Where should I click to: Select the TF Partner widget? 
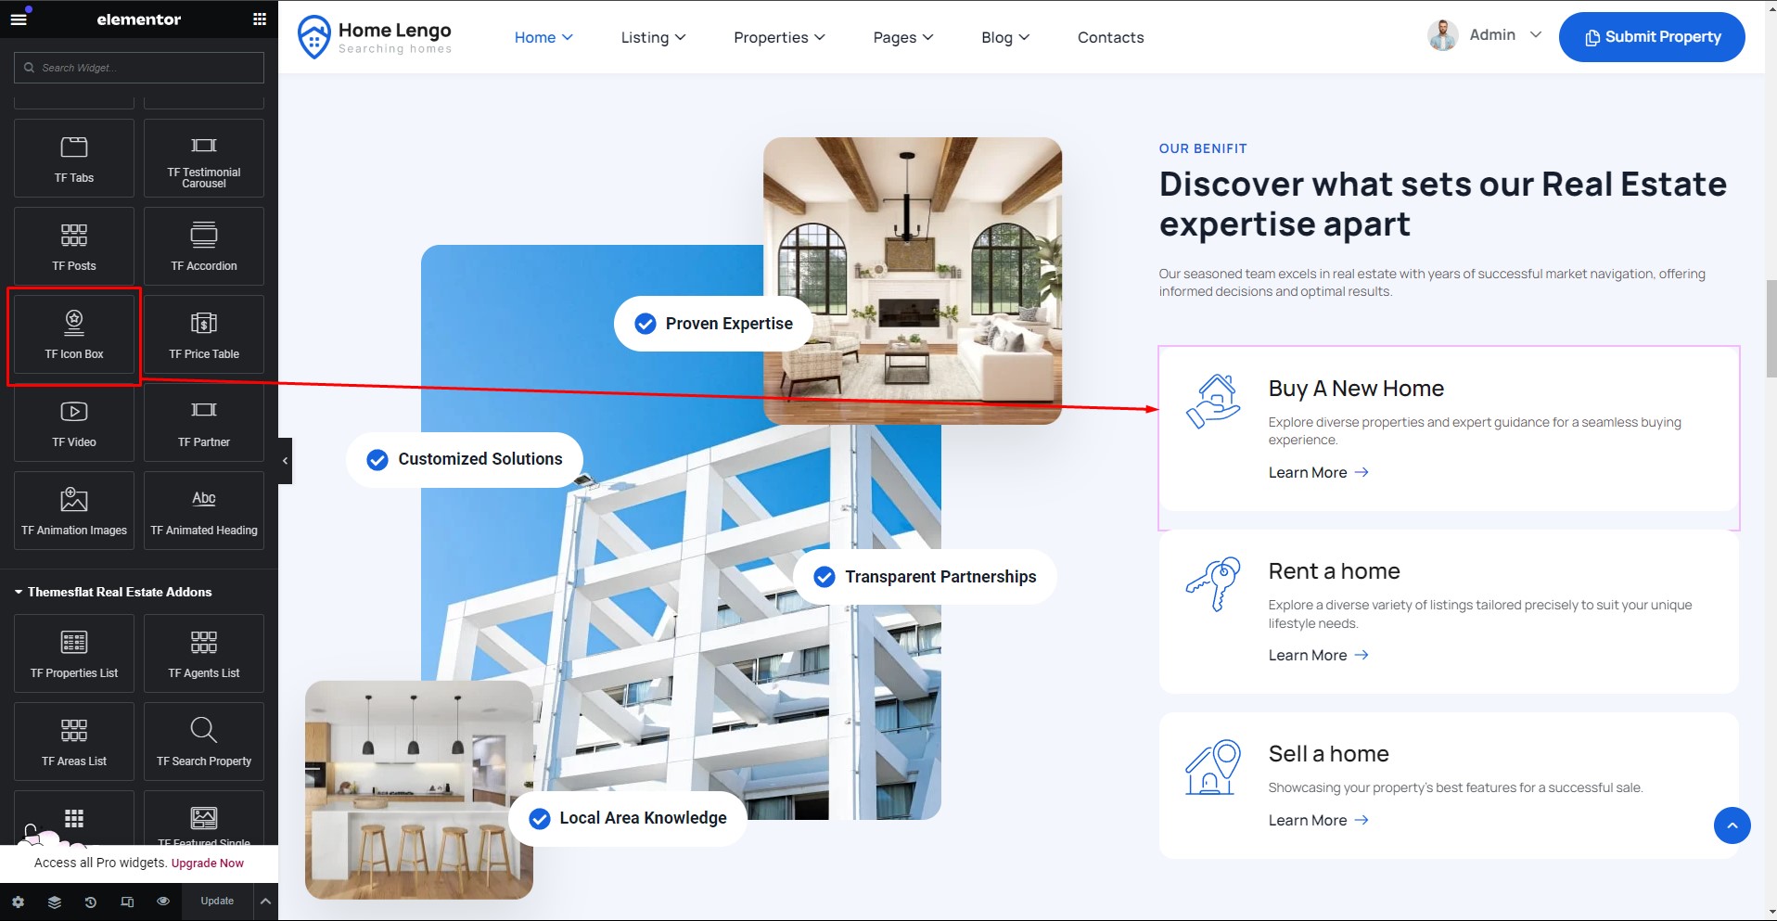204,422
